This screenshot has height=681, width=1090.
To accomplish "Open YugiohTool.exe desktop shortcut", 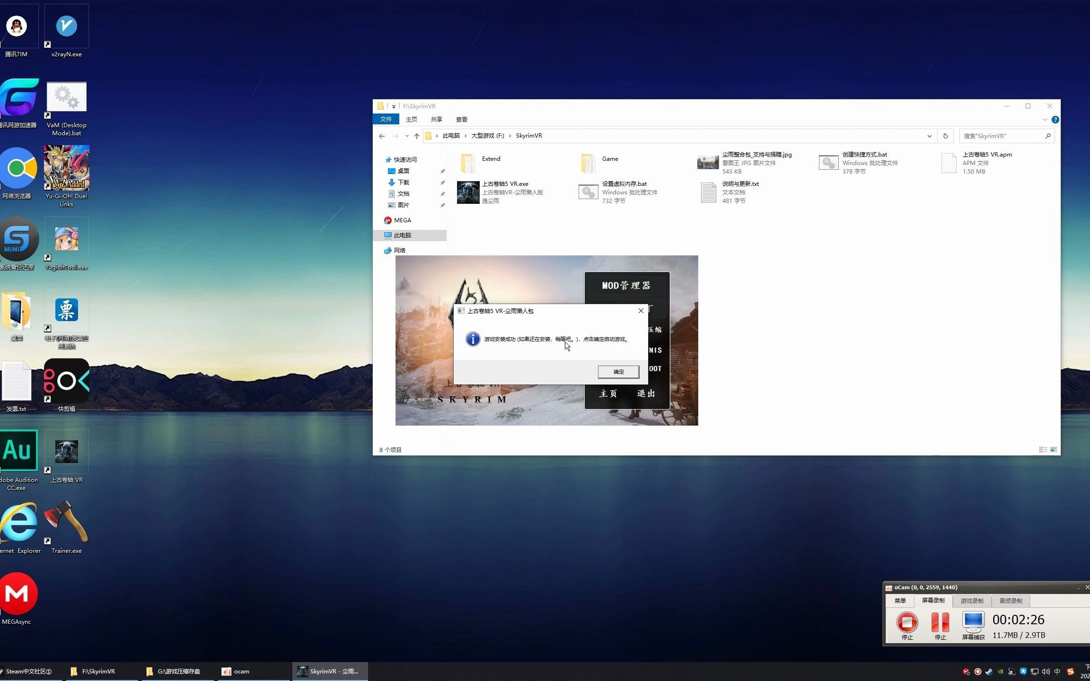I will (67, 244).
